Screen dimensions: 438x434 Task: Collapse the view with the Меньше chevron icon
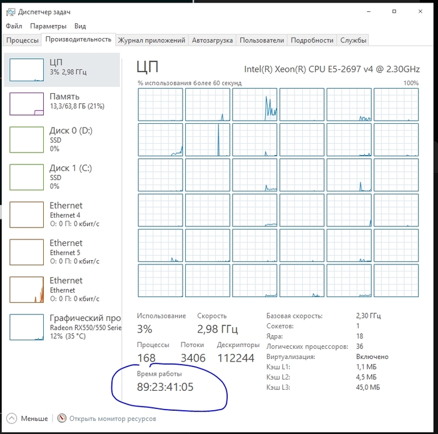[x=11, y=418]
